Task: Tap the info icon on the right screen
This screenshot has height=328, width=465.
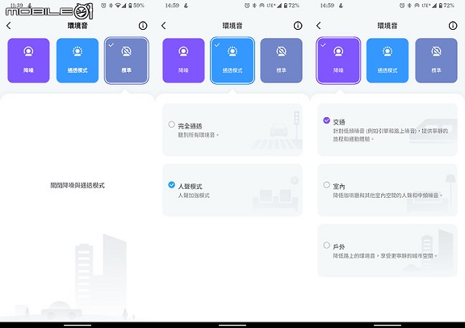Action: pyautogui.click(x=453, y=26)
